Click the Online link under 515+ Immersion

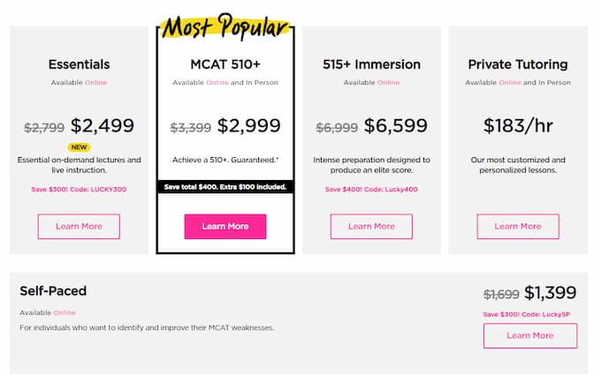coord(388,82)
